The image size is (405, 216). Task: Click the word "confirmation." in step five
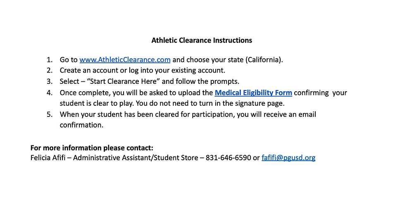(x=82, y=125)
